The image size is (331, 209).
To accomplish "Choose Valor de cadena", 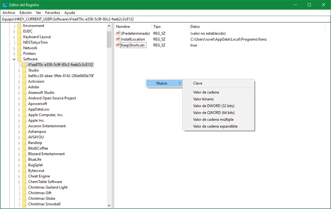I will tap(219, 92).
